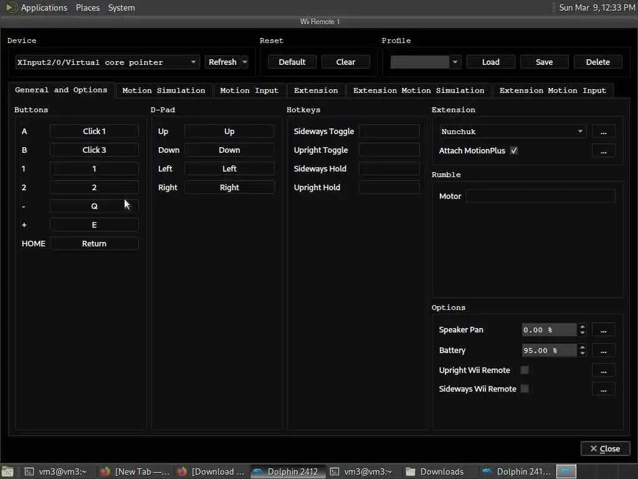Switch to the first vm3@vm3 terminal in the taskbar
The height and width of the screenshot is (479, 638).
coord(57,472)
